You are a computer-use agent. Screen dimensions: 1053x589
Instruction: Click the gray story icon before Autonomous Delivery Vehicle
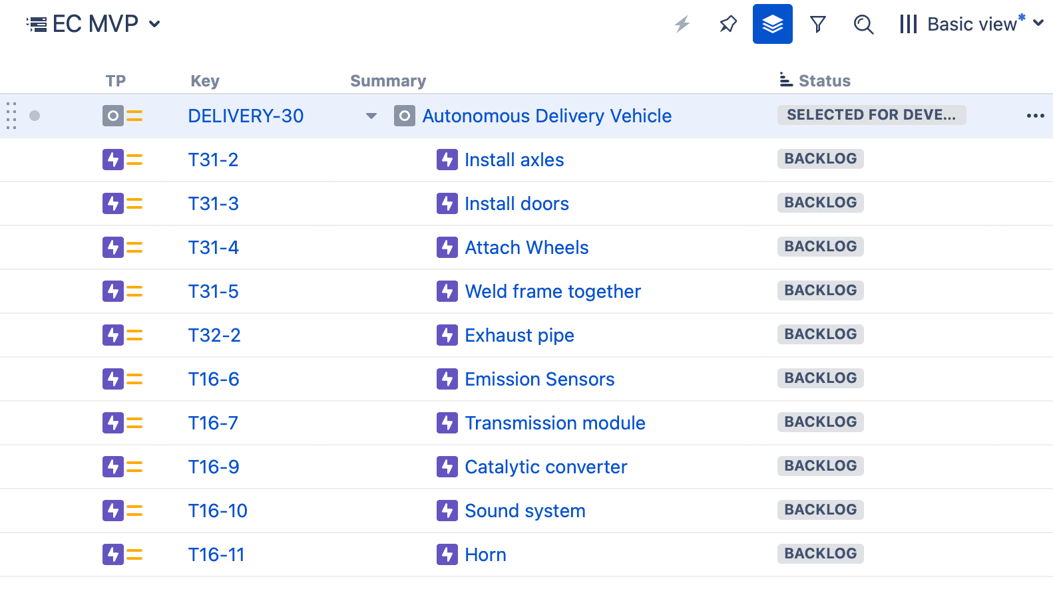(404, 116)
